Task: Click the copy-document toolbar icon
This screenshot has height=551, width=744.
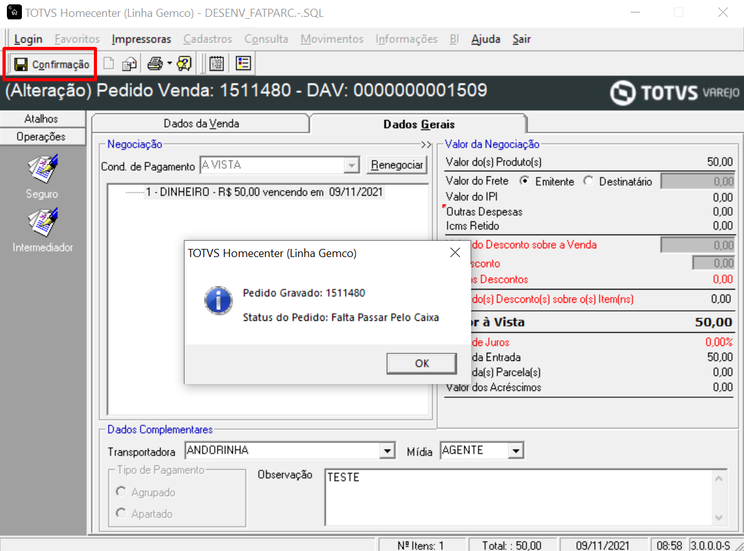Action: [x=129, y=64]
